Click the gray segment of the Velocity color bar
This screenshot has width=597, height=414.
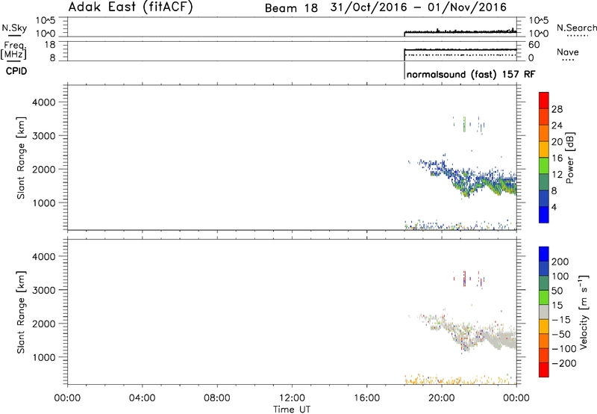tap(544, 312)
